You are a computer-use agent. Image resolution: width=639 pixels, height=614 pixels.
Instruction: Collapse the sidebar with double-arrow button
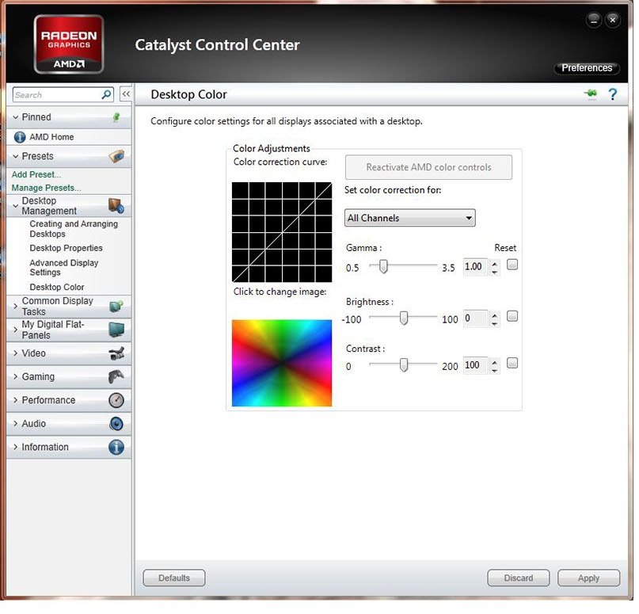(x=127, y=95)
